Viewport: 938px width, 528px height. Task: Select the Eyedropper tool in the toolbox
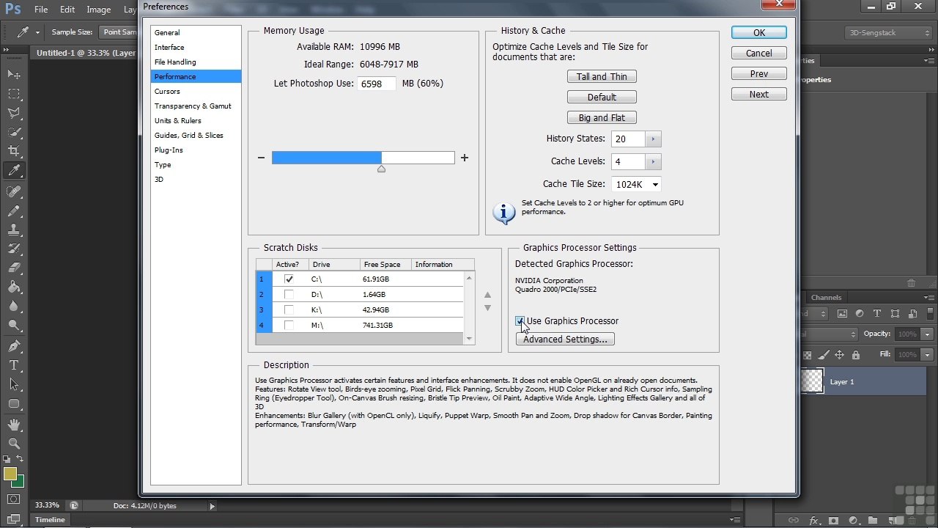coord(14,170)
